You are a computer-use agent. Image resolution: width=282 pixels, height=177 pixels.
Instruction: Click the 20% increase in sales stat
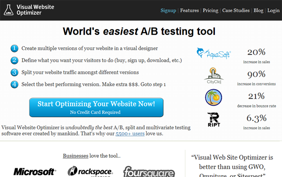tap(256, 56)
